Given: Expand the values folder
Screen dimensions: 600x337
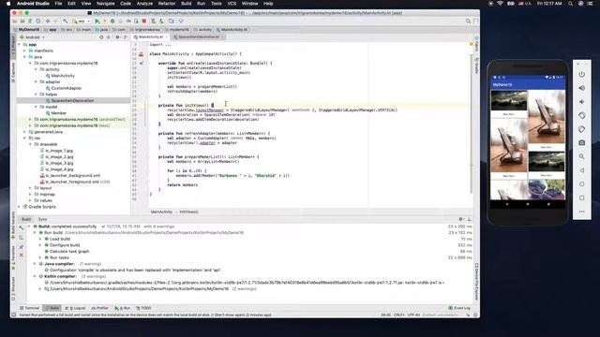Looking at the screenshot, I should [30, 200].
